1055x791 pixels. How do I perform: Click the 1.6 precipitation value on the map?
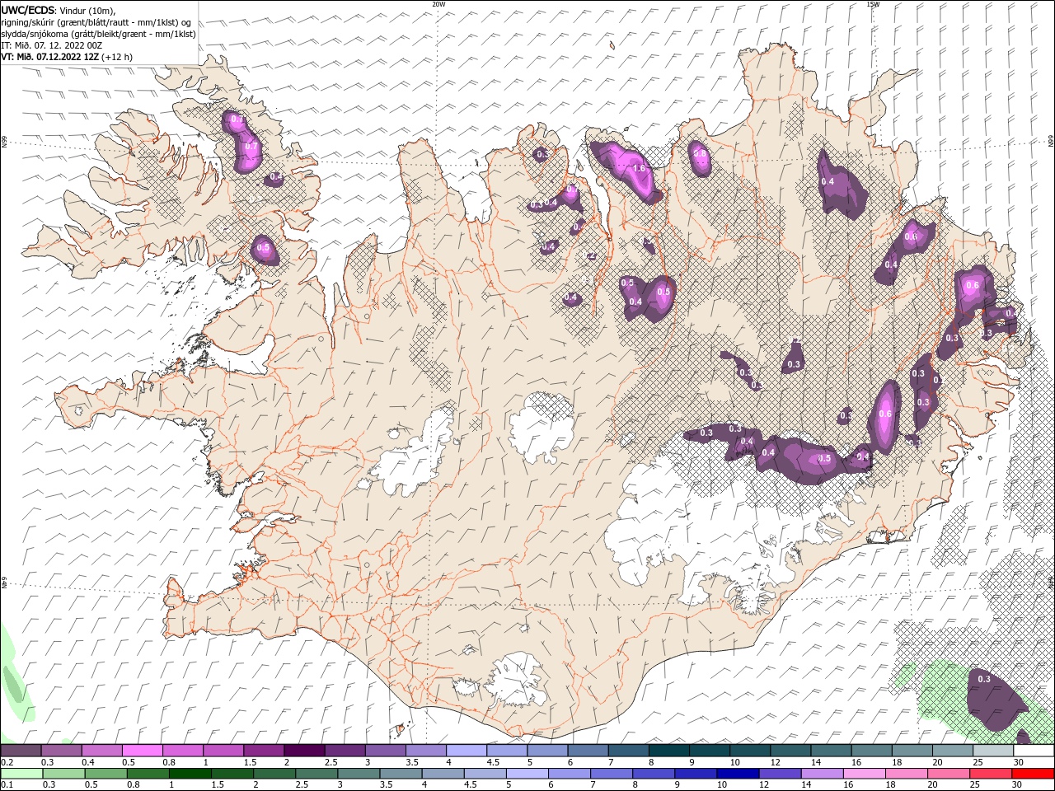tap(639, 168)
